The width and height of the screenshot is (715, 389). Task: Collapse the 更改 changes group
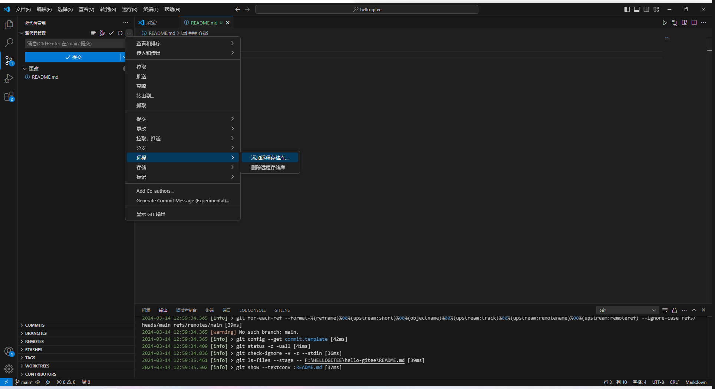click(25, 69)
